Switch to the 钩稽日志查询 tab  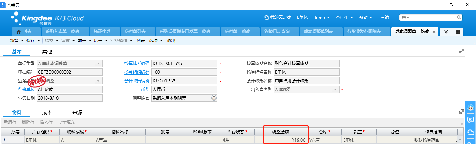[x=279, y=32]
